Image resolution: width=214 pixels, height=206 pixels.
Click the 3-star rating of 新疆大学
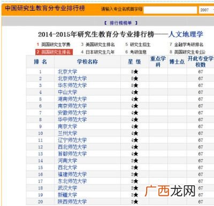click(x=135, y=195)
